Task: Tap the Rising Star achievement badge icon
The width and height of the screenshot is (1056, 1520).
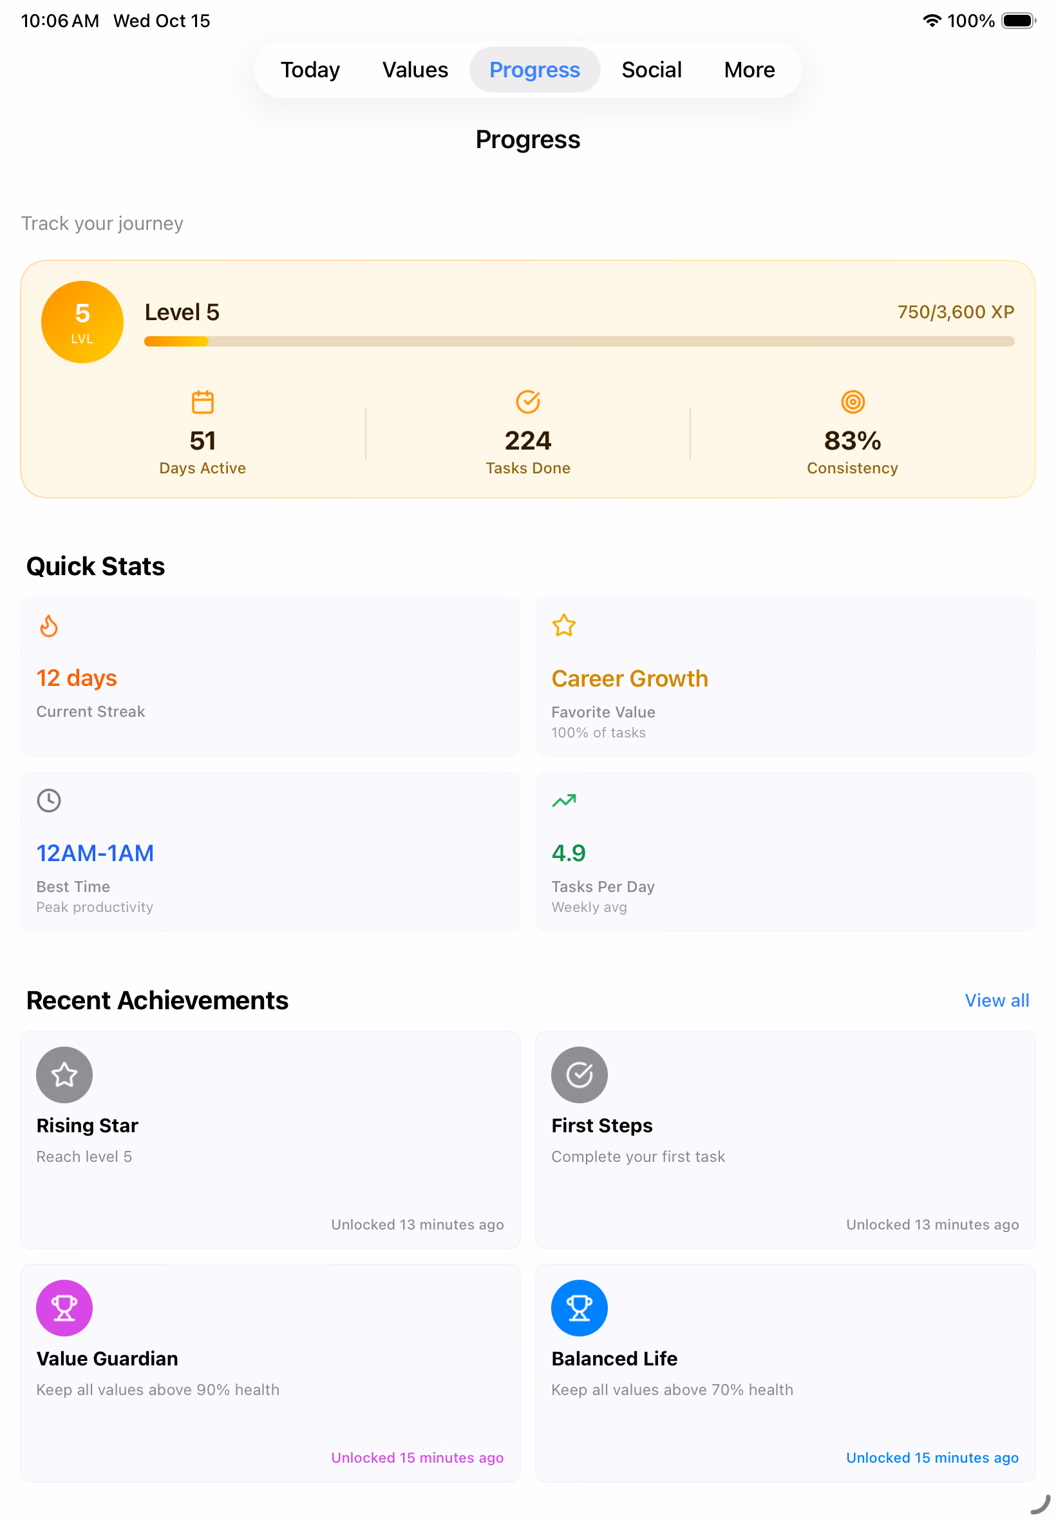Action: [x=64, y=1075]
